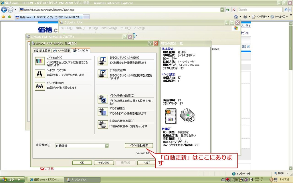Click the キャンセル button
Screen dimensions: 293x183
click(104, 163)
